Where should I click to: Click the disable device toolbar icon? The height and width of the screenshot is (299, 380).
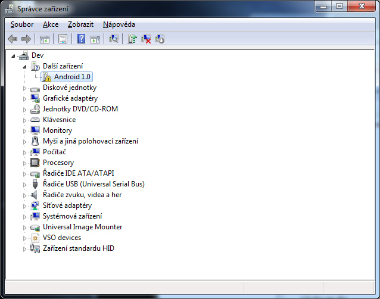[160, 39]
